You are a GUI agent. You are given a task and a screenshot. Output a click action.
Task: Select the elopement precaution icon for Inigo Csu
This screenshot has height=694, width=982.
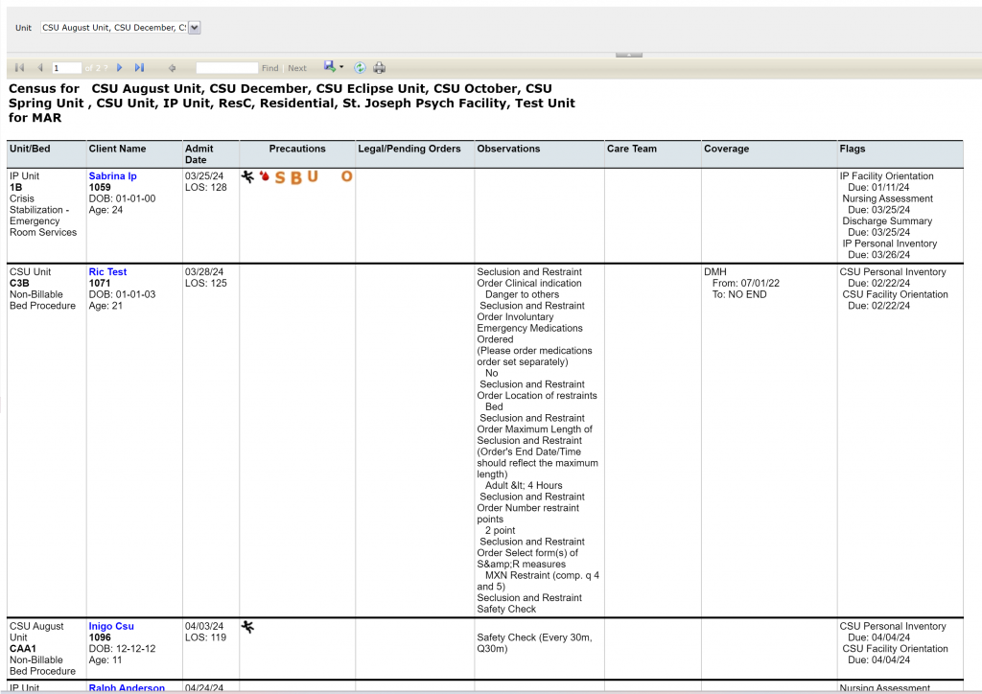click(x=247, y=627)
